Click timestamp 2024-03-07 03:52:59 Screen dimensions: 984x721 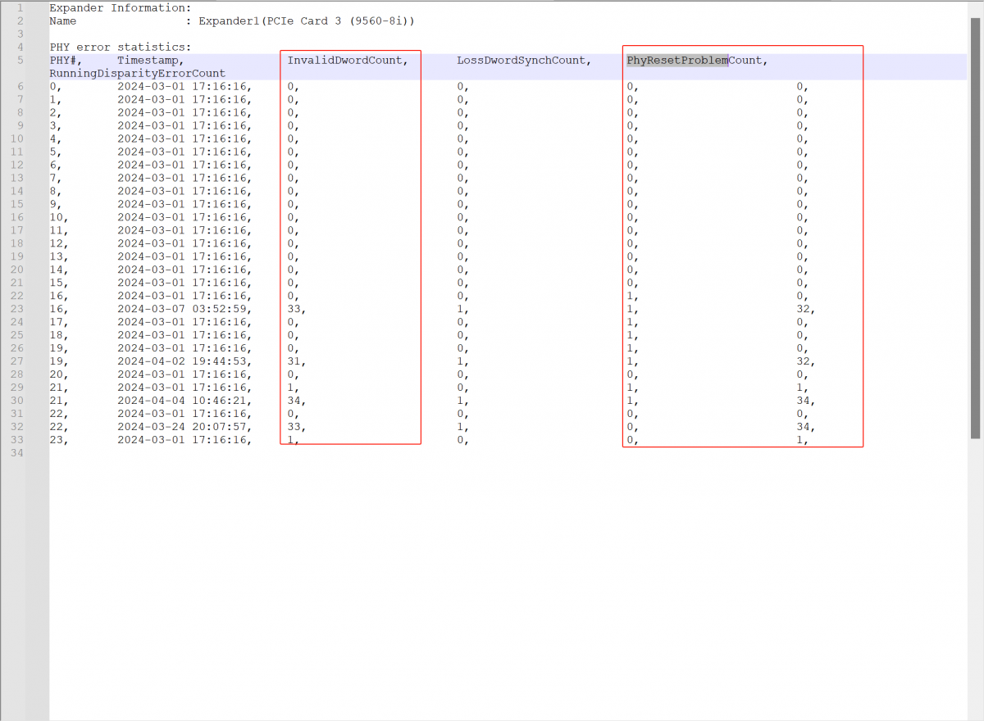click(x=184, y=309)
